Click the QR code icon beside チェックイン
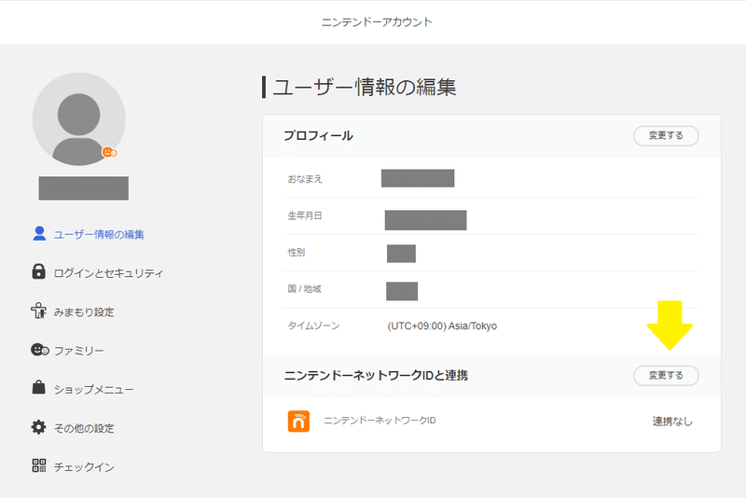746x498 pixels. point(39,465)
